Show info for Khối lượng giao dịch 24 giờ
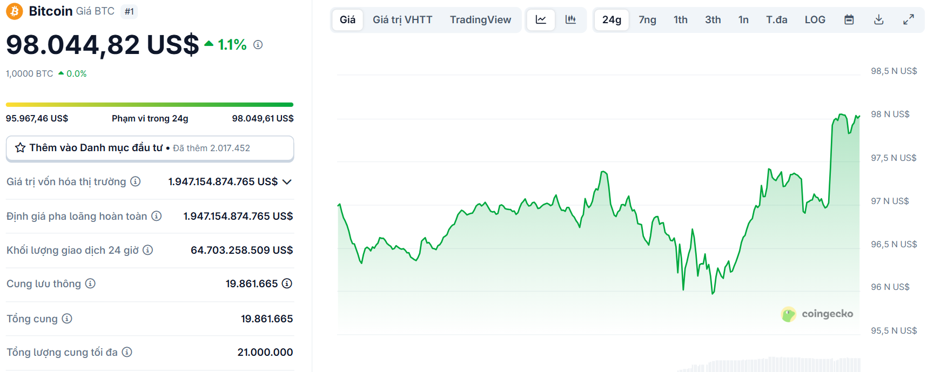 click(x=148, y=250)
